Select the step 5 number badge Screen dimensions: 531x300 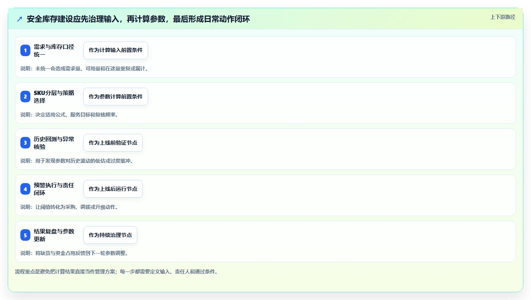(x=25, y=235)
